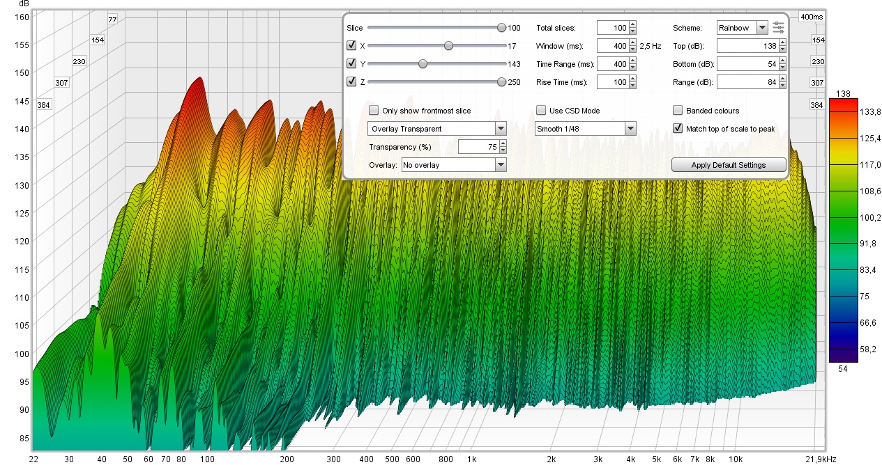Open the Smooth 1/48 dropdown
The height and width of the screenshot is (465, 882).
(630, 129)
